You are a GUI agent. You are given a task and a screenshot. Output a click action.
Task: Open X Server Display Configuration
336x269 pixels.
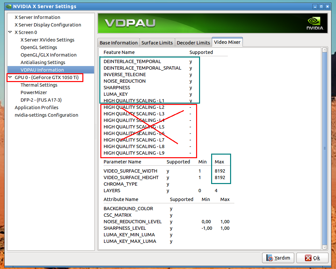tap(48, 25)
